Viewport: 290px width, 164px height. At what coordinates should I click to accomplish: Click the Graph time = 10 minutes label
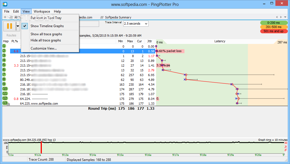(273, 140)
